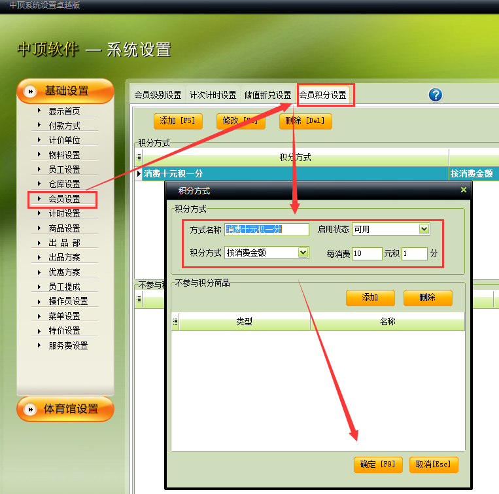Open 员工设置 in sidebar
The width and height of the screenshot is (499, 494).
click(x=64, y=169)
